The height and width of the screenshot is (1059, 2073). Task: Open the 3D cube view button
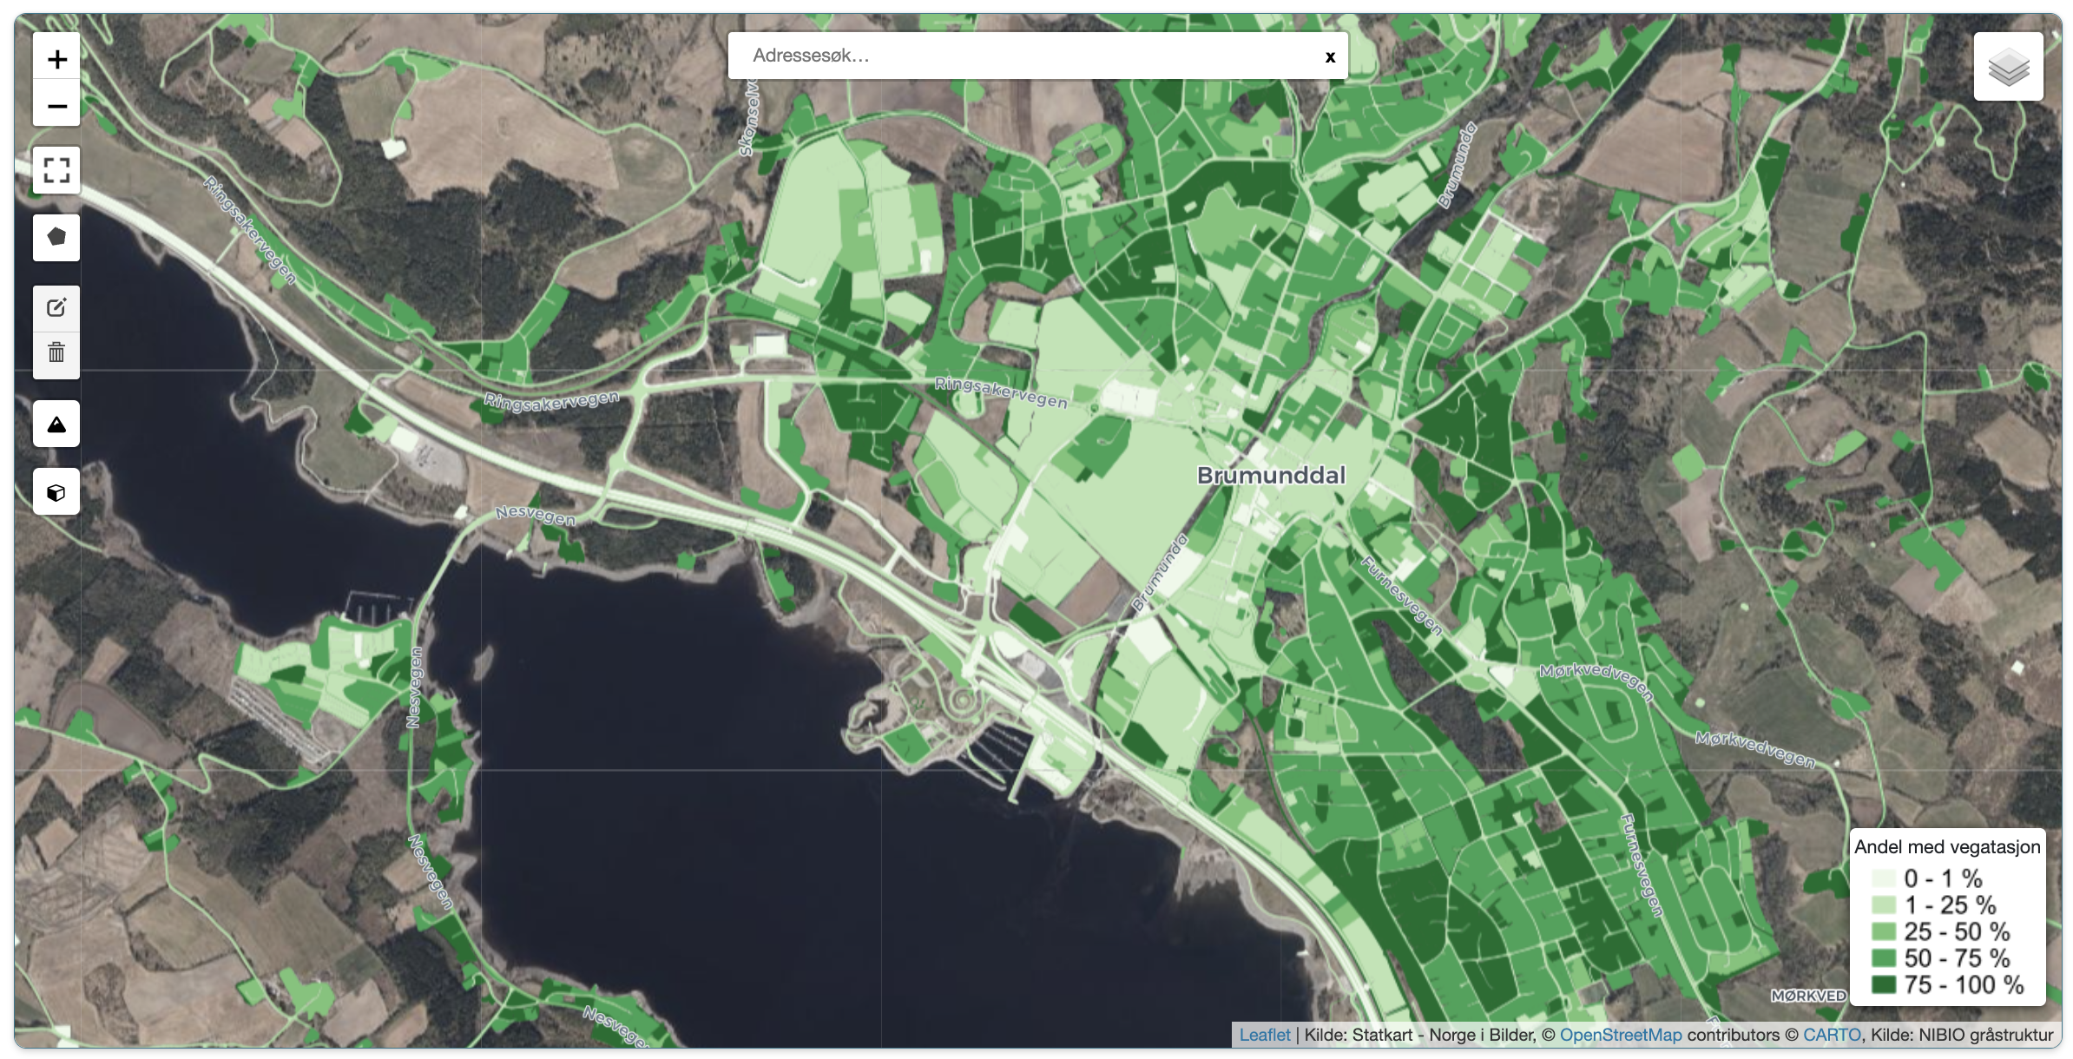pos(56,492)
